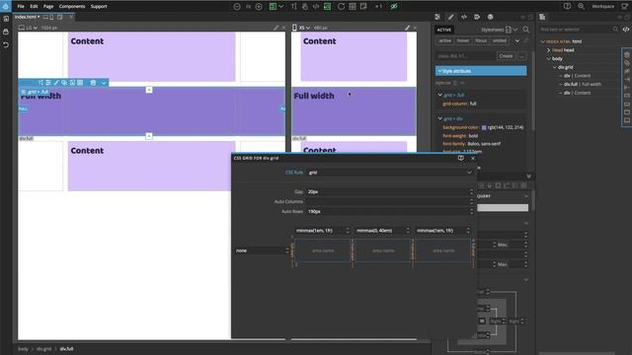Viewport: 632px width, 355px height.
Task: Open the XS device size dropdown
Action: click(304, 28)
